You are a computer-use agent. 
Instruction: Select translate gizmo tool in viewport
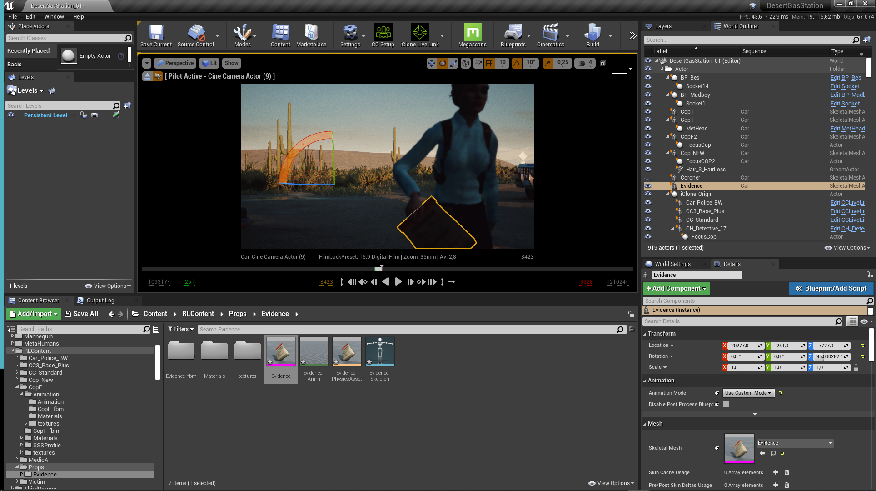click(x=431, y=63)
